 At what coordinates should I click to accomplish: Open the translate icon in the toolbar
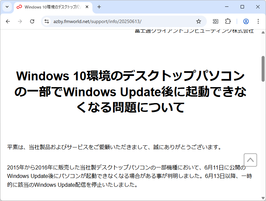pos(216,21)
